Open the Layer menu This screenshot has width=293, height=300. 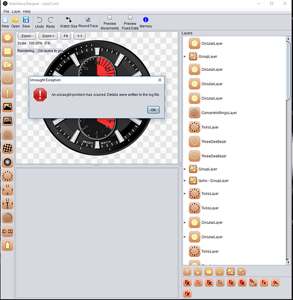point(16,11)
